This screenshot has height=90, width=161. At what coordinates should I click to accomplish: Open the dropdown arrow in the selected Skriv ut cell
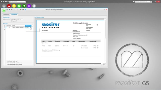click(30, 27)
